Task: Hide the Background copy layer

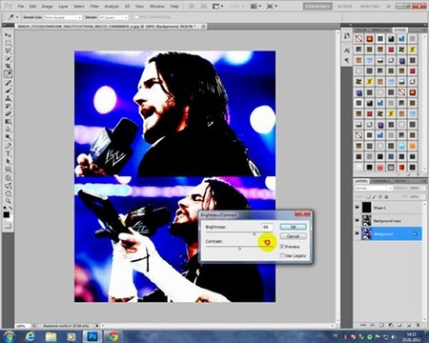Action: pos(357,220)
